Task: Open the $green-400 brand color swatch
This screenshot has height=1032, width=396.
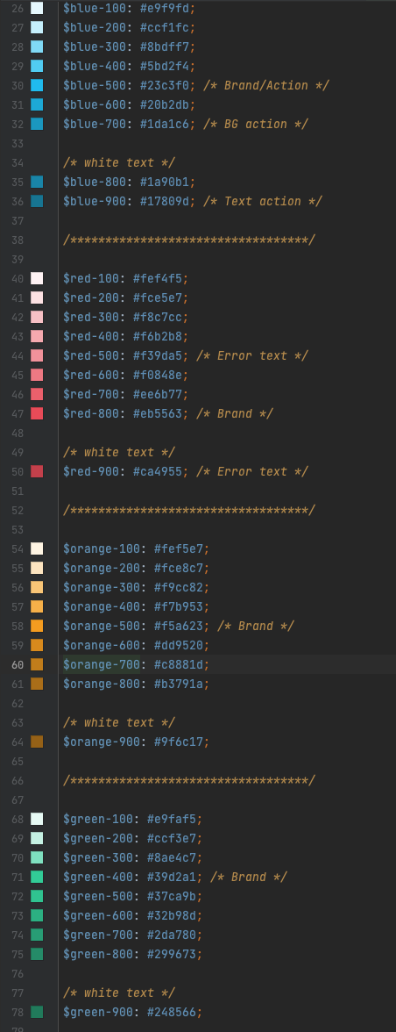Action: [x=37, y=877]
